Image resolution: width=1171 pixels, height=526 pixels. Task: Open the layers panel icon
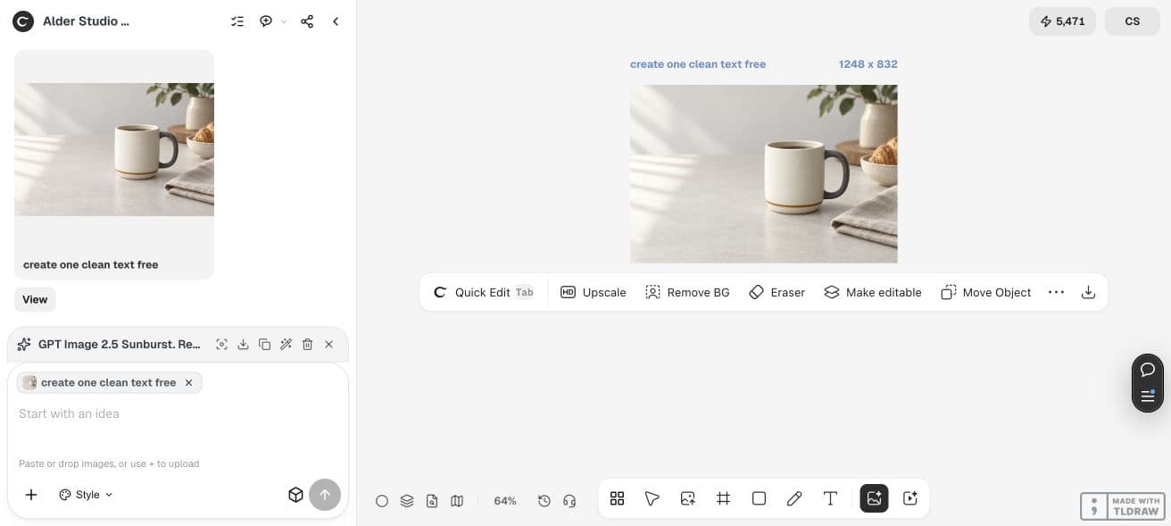coord(407,501)
